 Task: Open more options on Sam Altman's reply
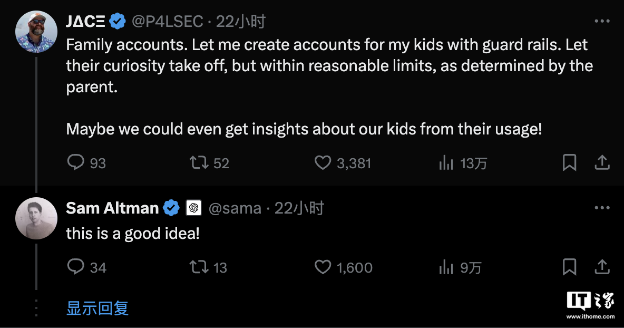click(x=602, y=208)
